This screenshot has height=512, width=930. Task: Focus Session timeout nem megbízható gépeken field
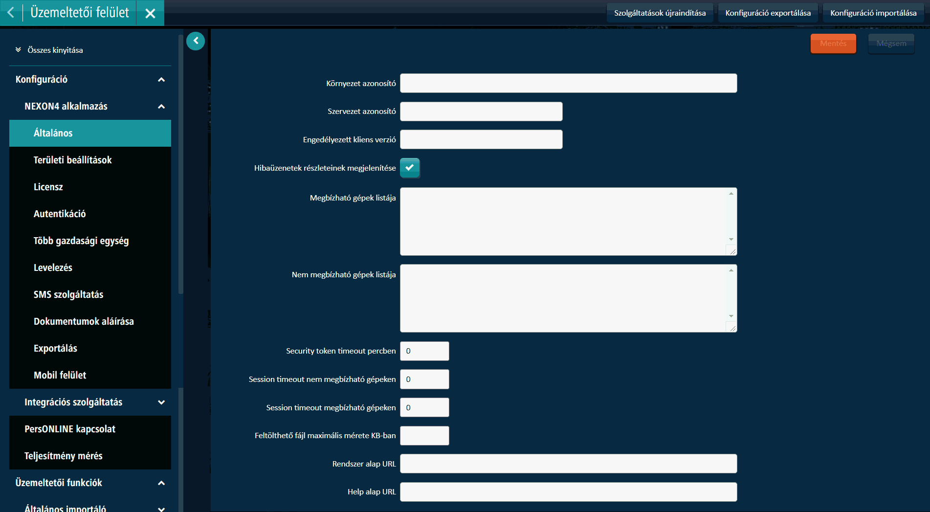[x=424, y=379]
